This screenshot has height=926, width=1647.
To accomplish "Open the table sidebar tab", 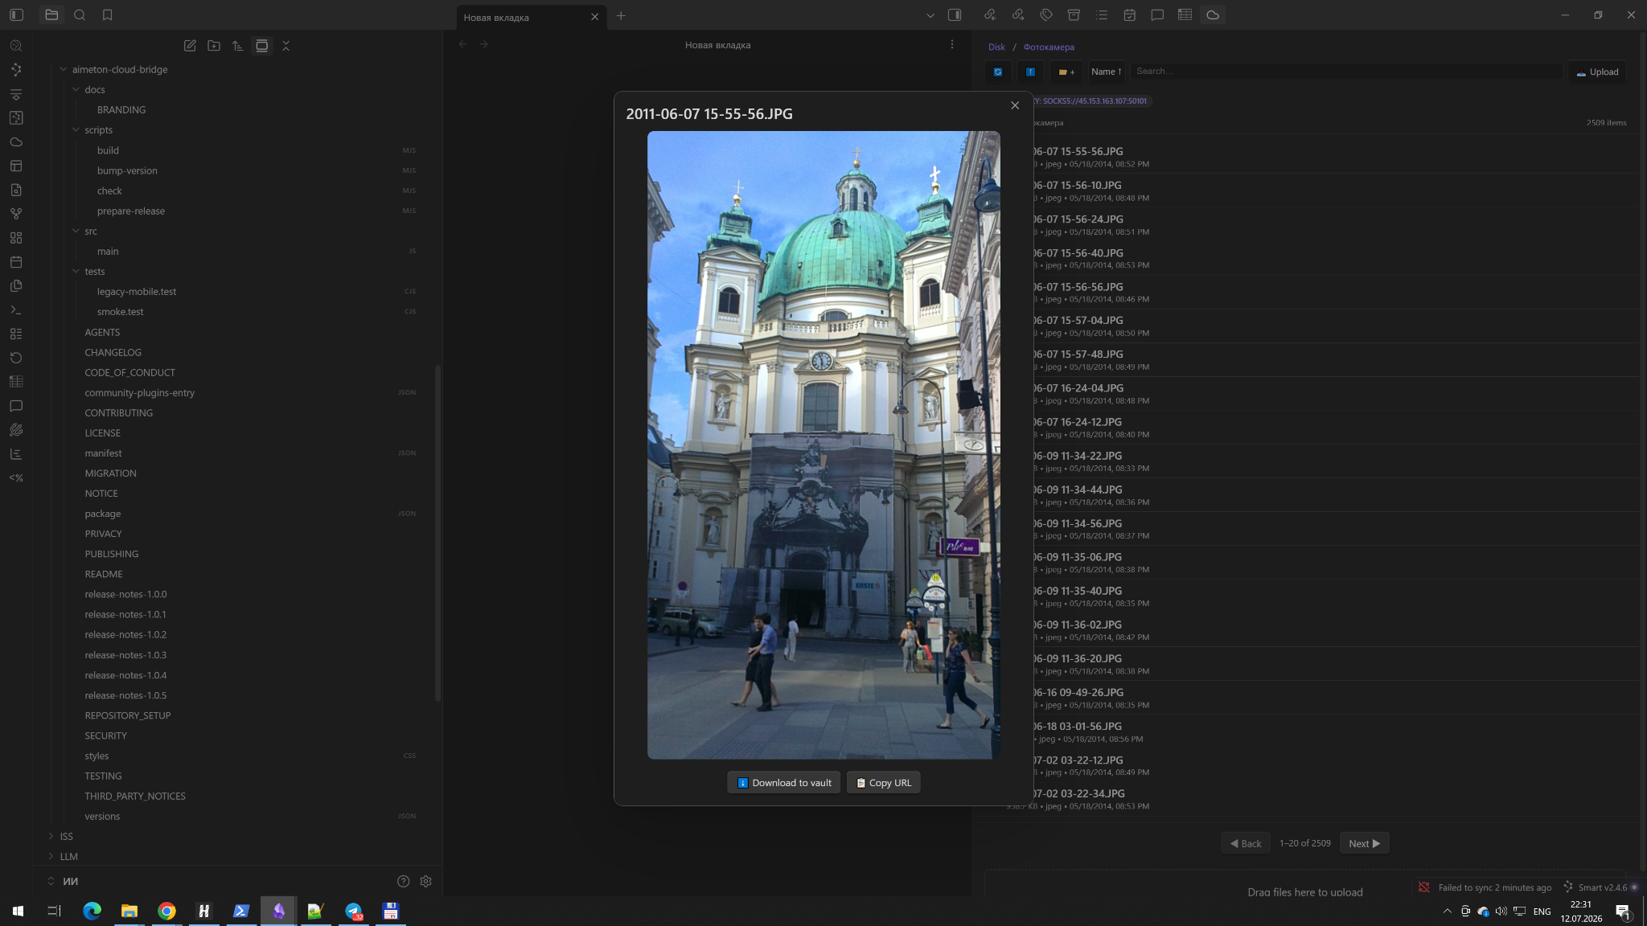I will click(x=1185, y=15).
